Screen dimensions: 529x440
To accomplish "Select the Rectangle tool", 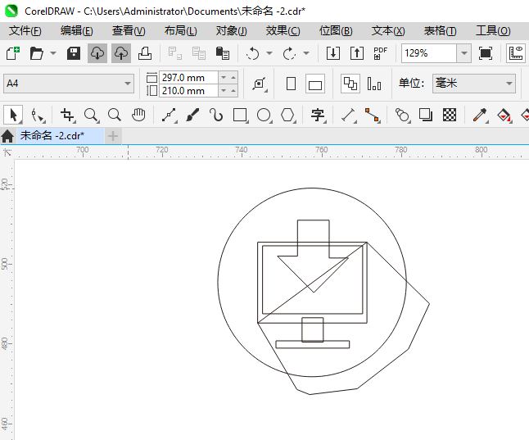I will point(240,115).
